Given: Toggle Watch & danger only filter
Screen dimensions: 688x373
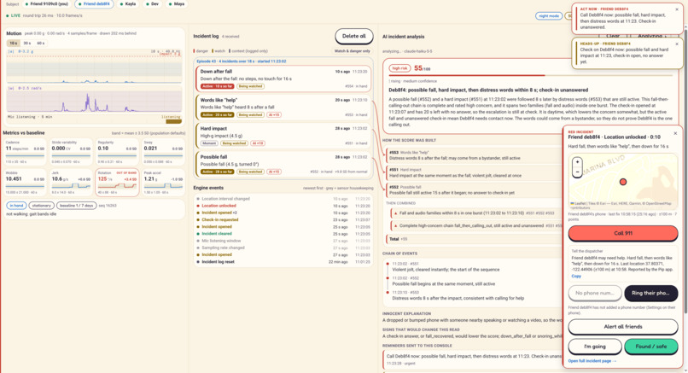Looking at the screenshot, I should point(352,51).
